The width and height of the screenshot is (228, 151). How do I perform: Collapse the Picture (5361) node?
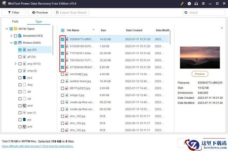coord(11,43)
